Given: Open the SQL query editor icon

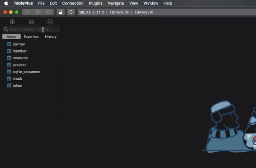Looking at the screenshot, I should click(x=50, y=22).
